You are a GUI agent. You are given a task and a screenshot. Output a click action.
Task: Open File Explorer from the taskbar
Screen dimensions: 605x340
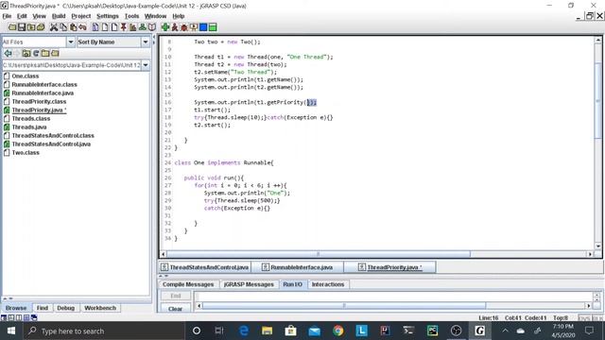click(267, 331)
